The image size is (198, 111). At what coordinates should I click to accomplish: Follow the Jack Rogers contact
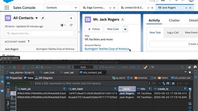94,29
